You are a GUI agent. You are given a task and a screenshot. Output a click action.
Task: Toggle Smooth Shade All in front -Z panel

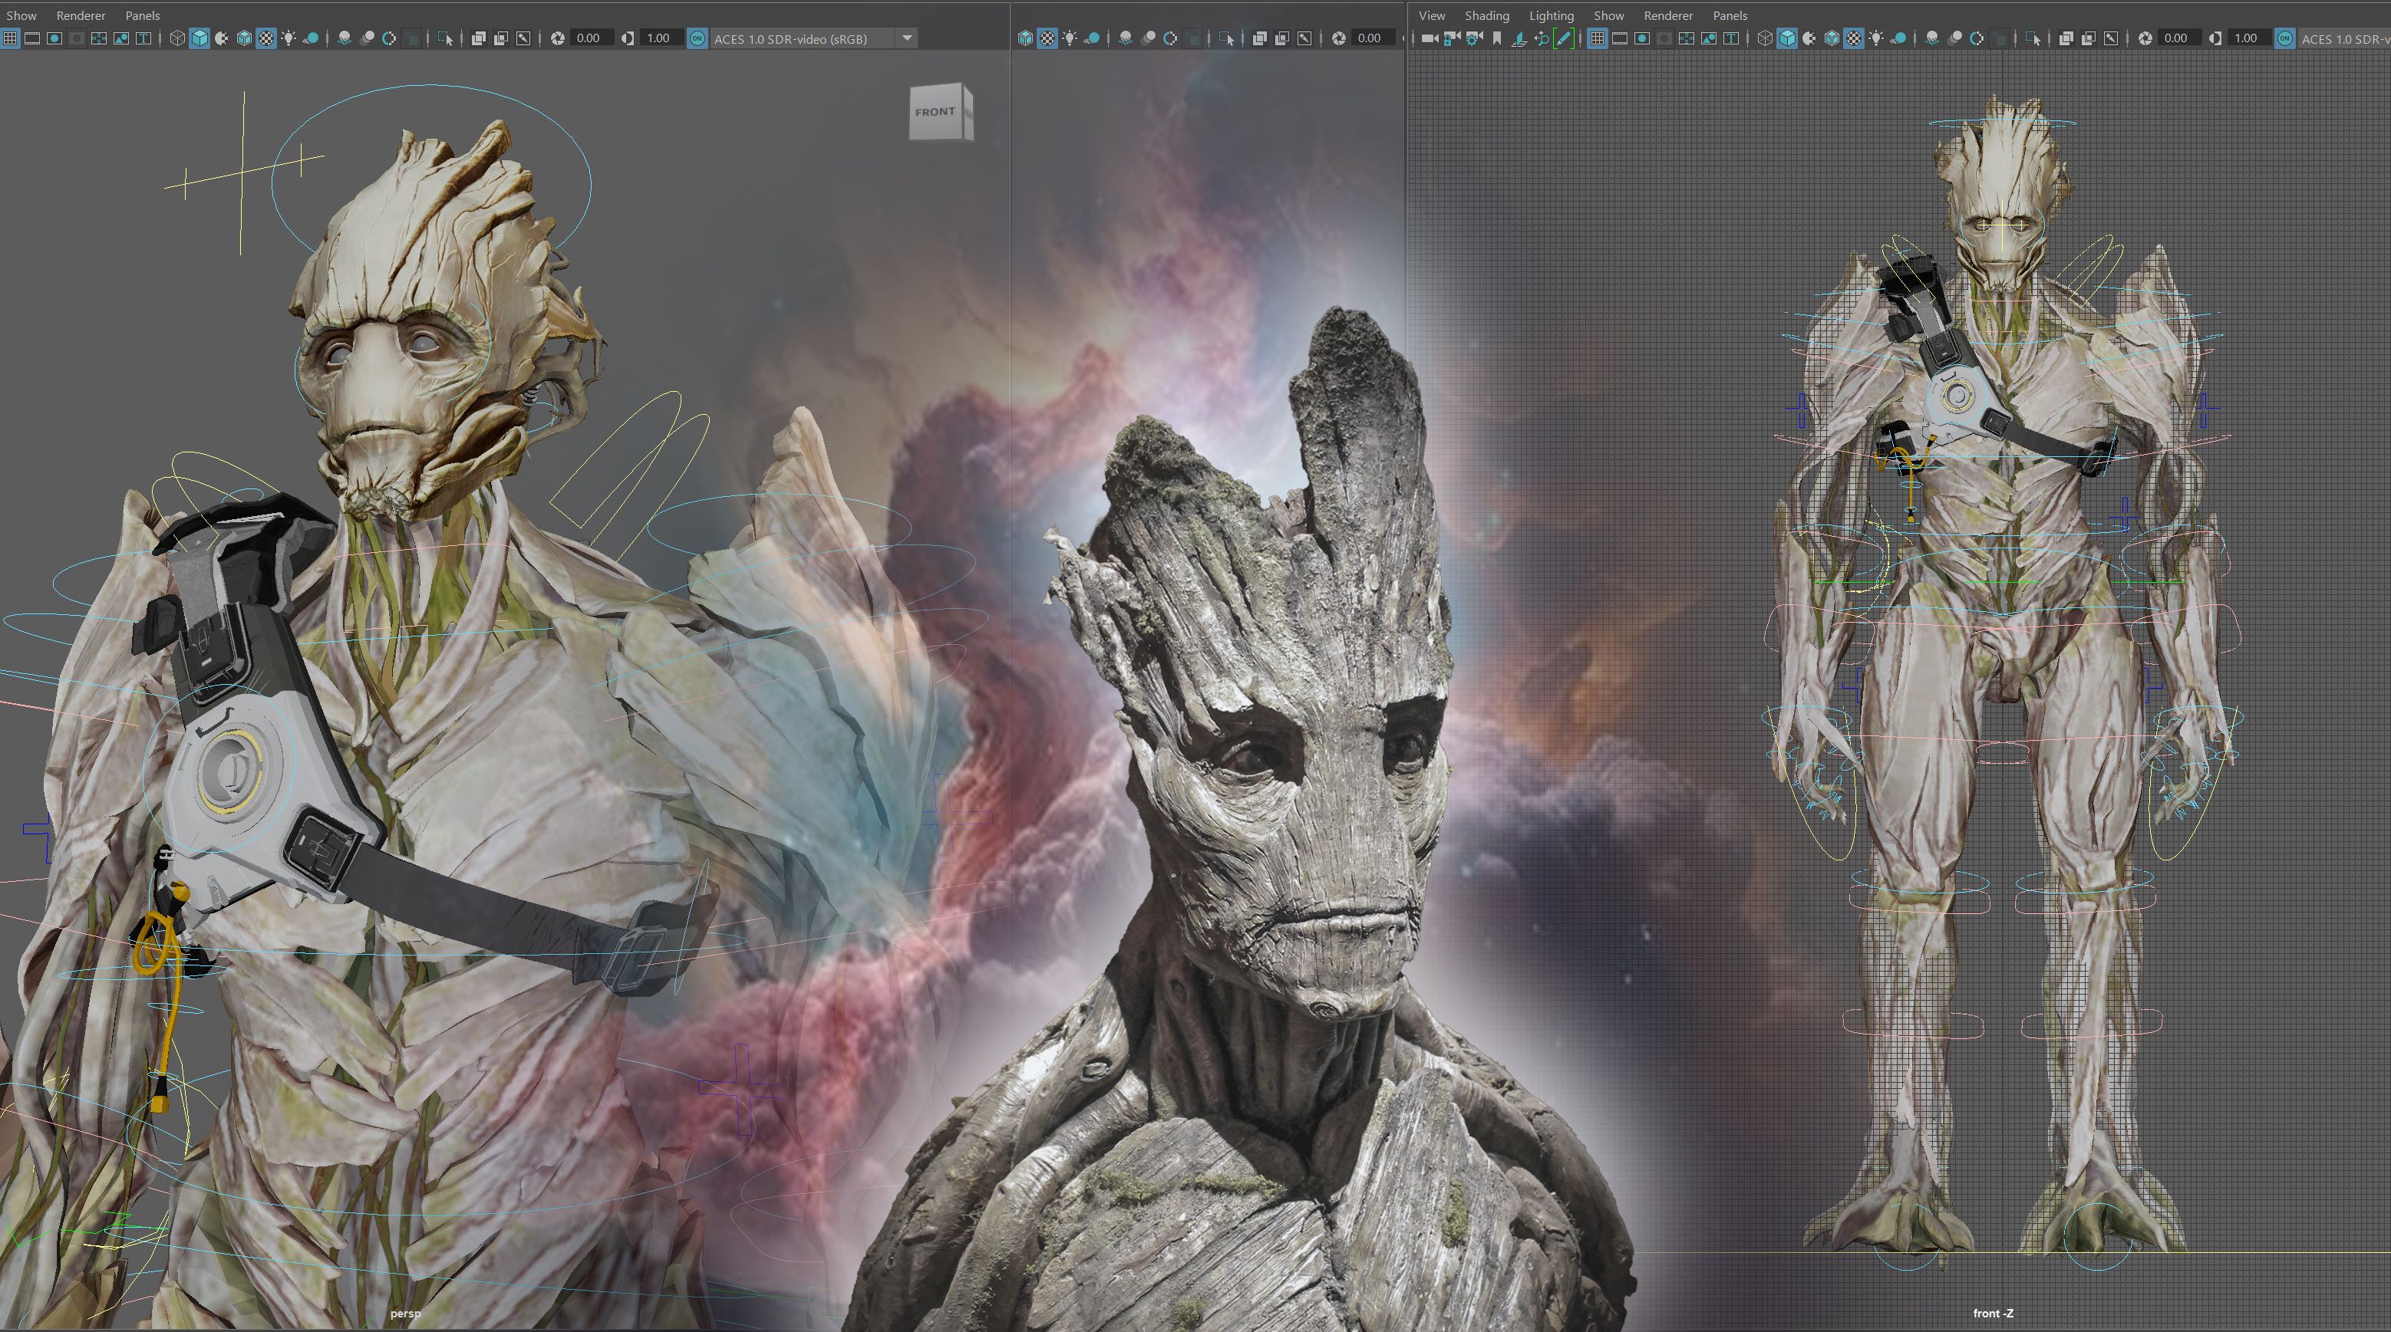(1788, 38)
